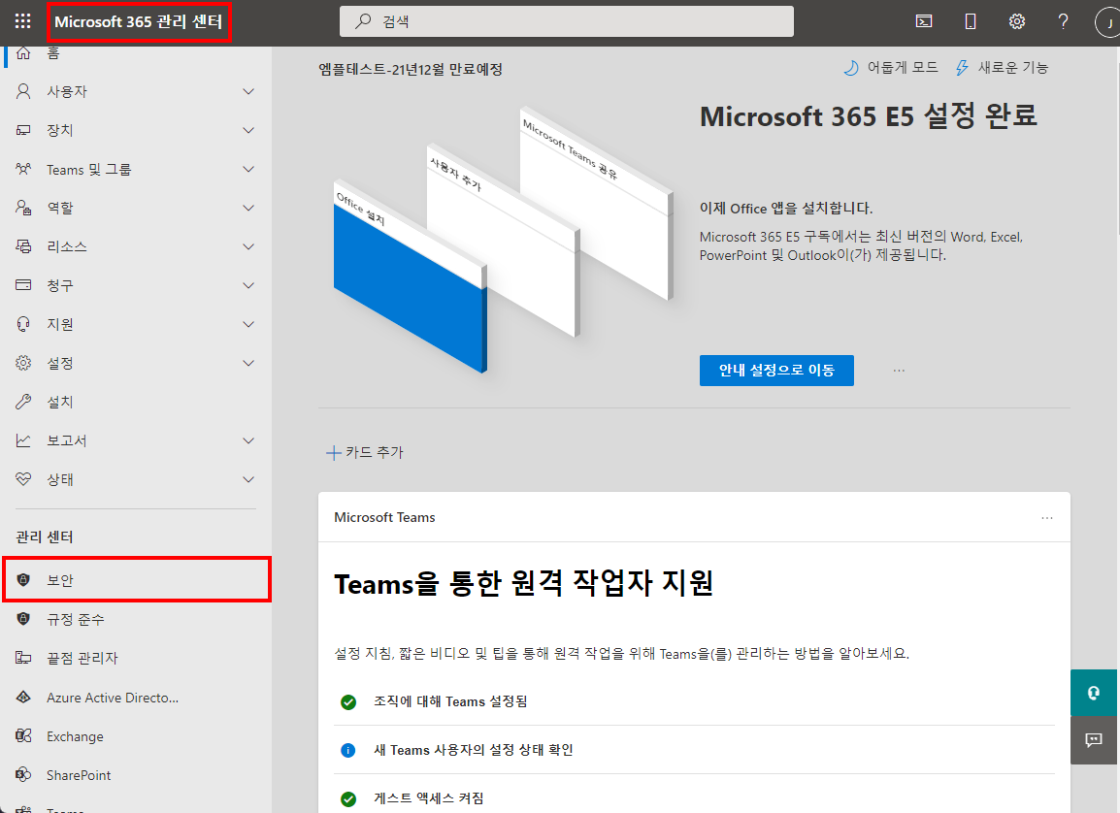
Task: Click the 엠플테스트-21년12월 만료예정 text
Action: [x=411, y=69]
